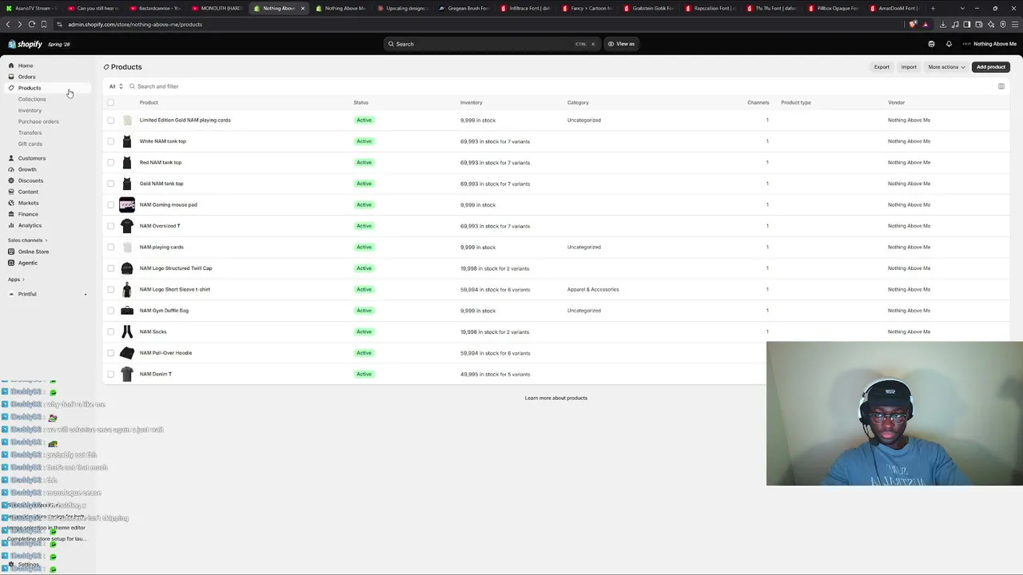Image resolution: width=1023 pixels, height=575 pixels.
Task: Click the Products tag icon in the sidebar
Action: [11, 88]
